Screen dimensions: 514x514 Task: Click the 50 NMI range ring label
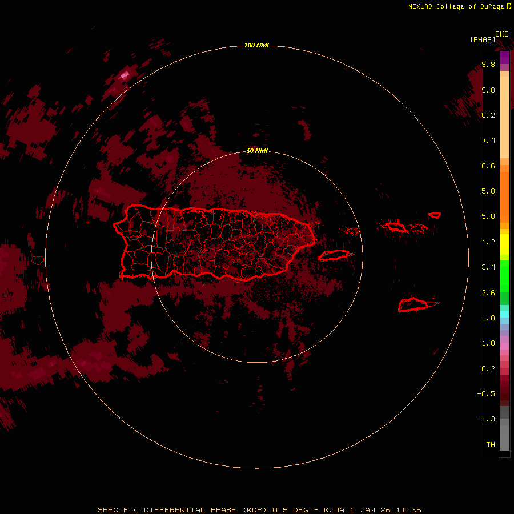(257, 151)
